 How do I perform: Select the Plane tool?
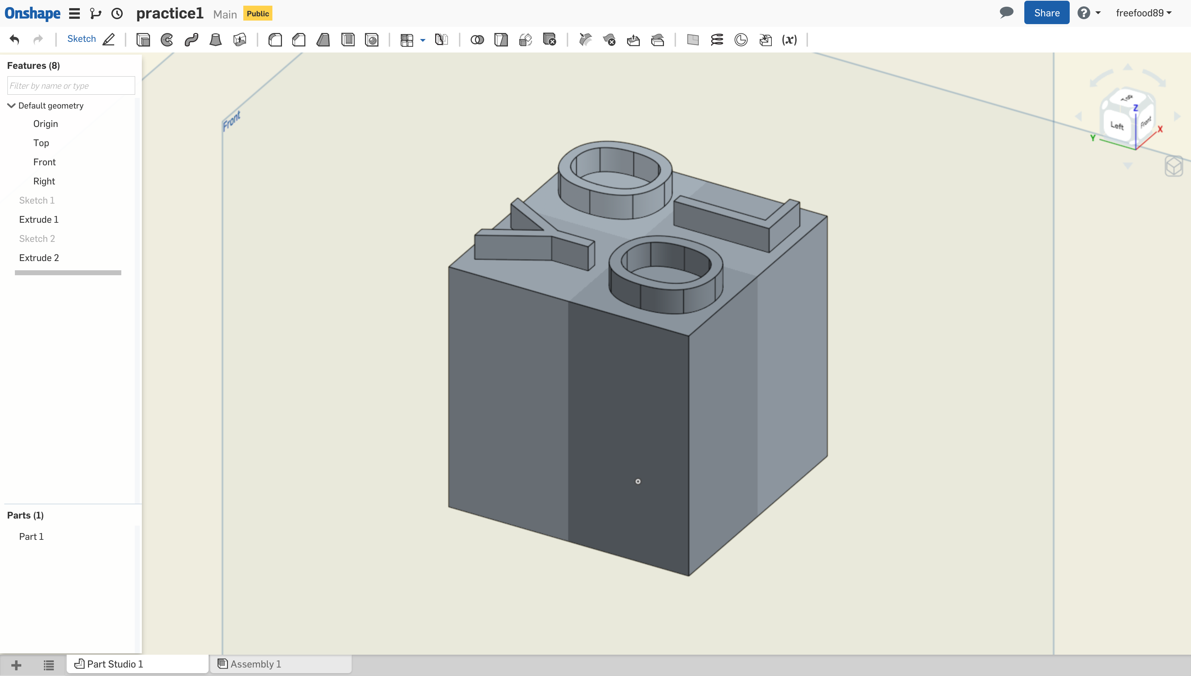pyautogui.click(x=693, y=40)
